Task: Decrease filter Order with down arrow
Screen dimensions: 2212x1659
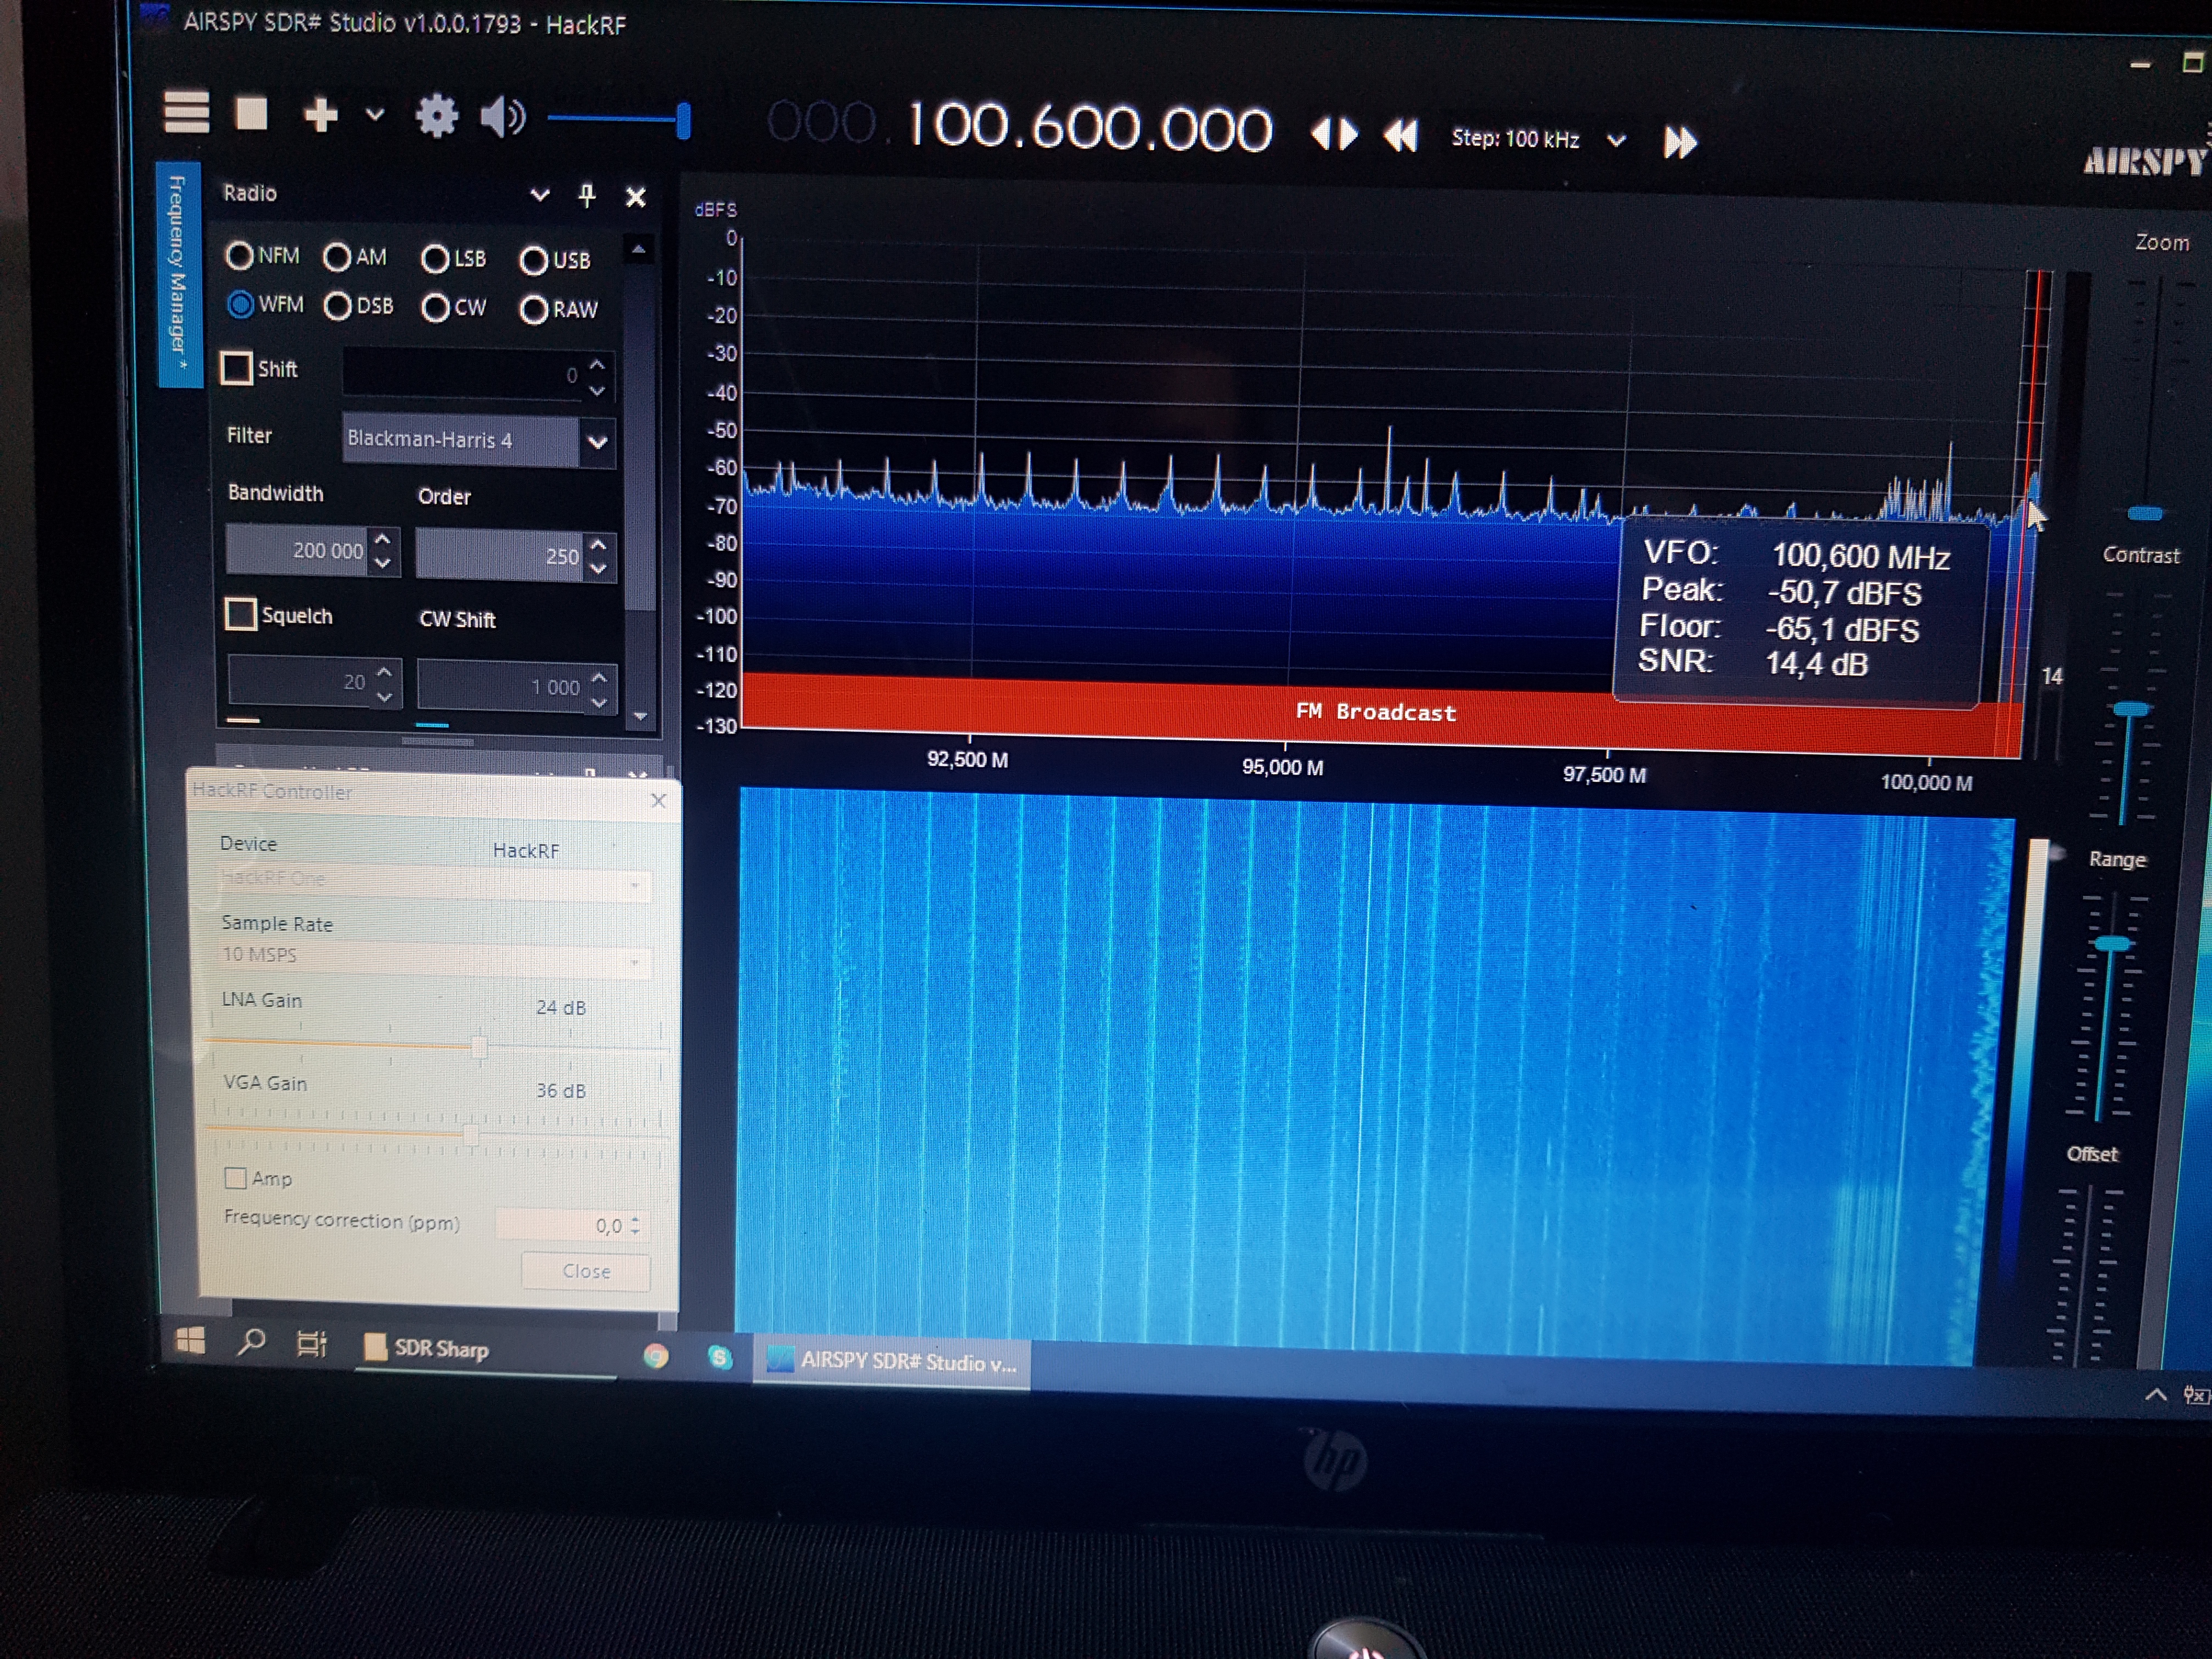Action: point(599,569)
